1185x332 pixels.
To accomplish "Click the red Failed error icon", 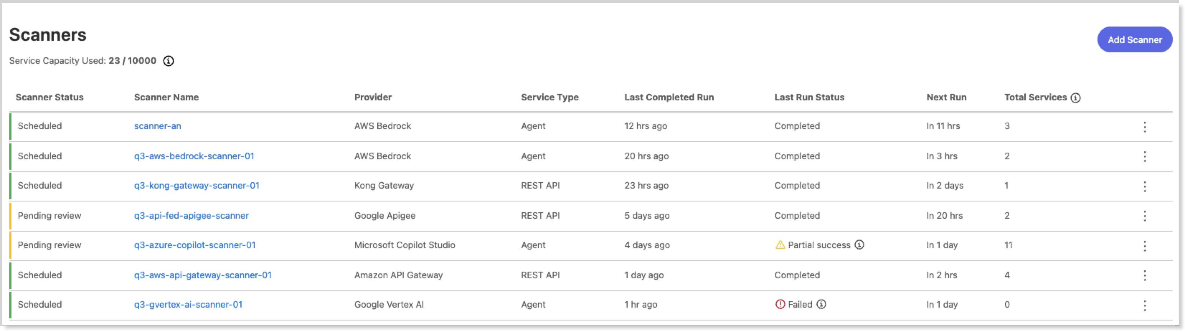I will 780,305.
